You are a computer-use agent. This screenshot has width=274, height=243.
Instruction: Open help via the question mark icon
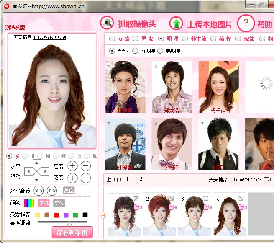pos(246,23)
